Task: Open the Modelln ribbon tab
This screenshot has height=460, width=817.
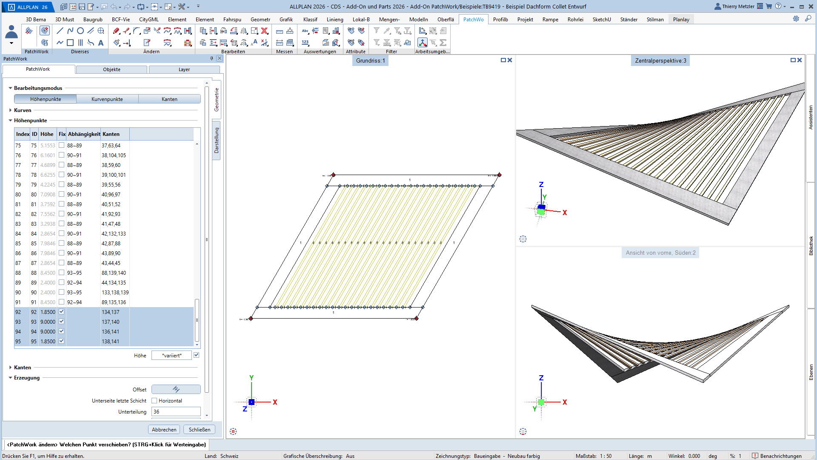Action: click(418, 20)
